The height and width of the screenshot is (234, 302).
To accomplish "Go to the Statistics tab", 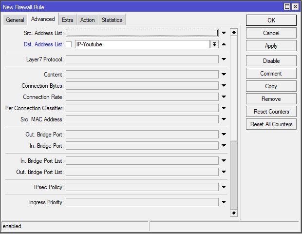I will tap(112, 20).
